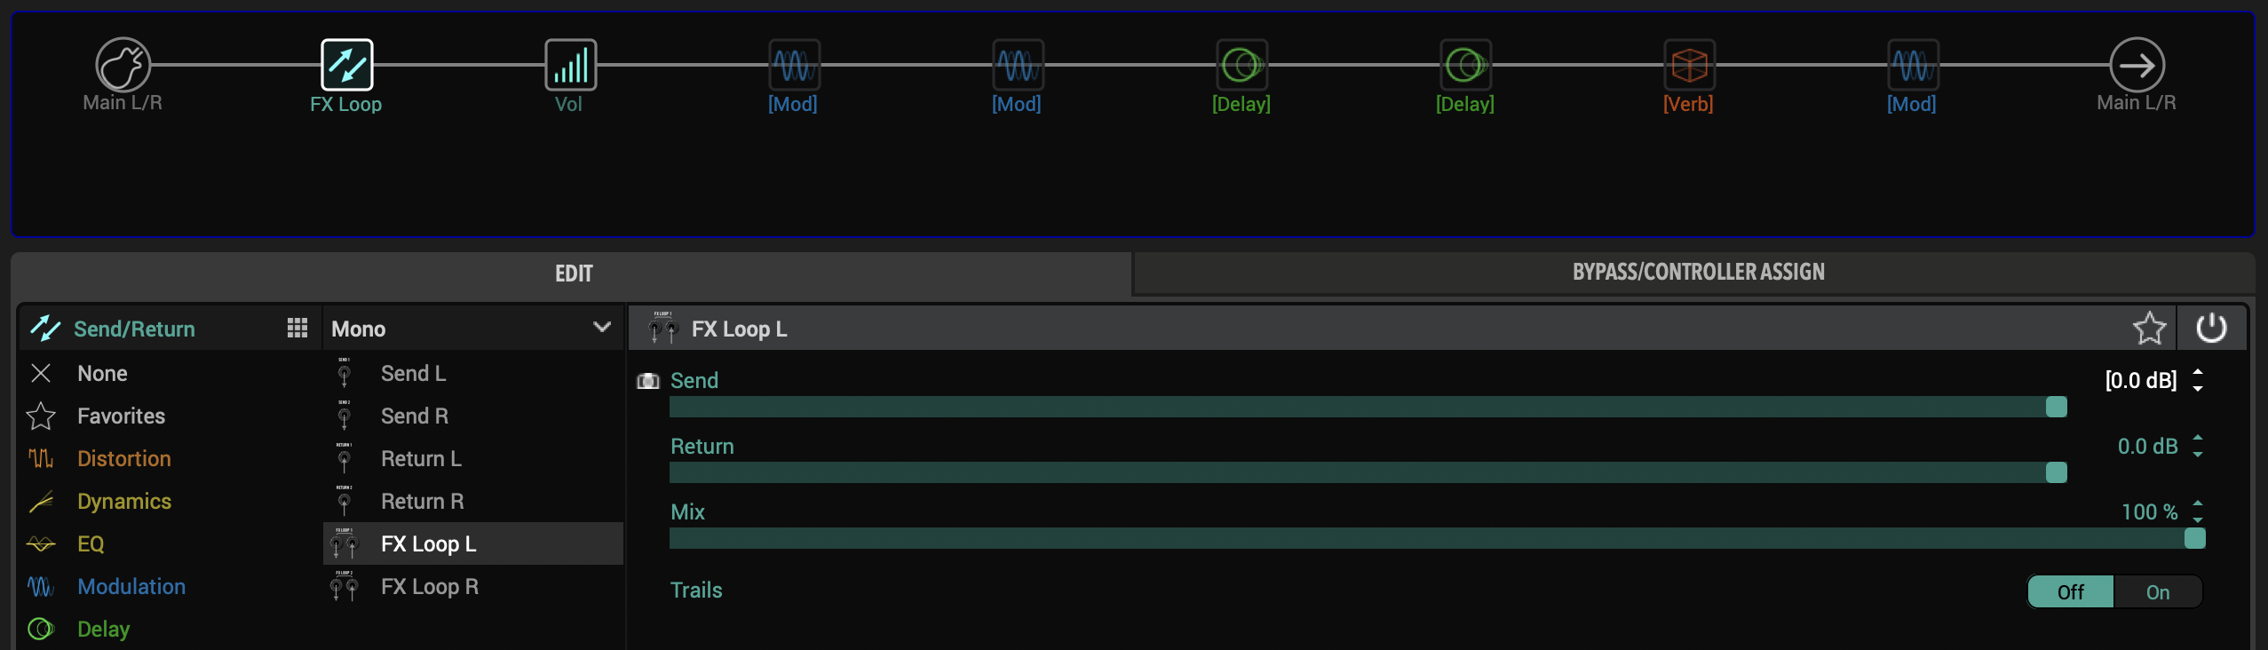Viewport: 2268px width, 650px height.
Task: Click the Send snapshot camera icon
Action: coord(648,381)
